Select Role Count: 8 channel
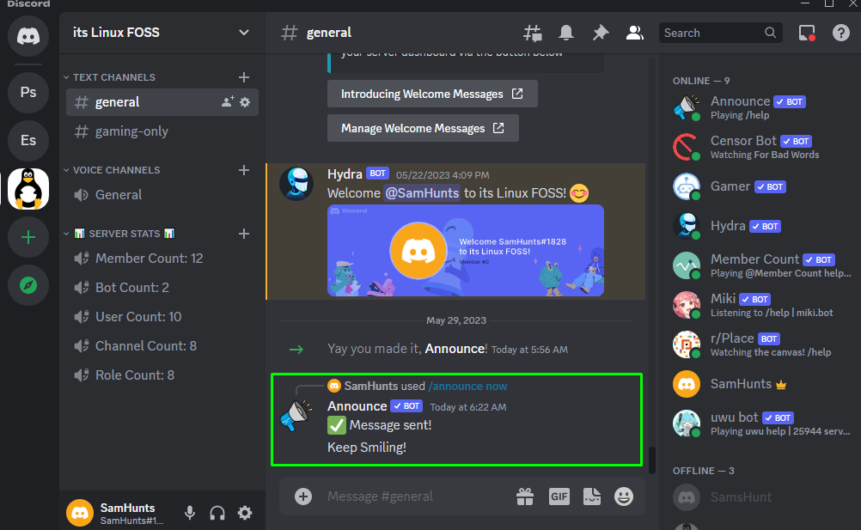This screenshot has width=861, height=530. click(x=162, y=375)
